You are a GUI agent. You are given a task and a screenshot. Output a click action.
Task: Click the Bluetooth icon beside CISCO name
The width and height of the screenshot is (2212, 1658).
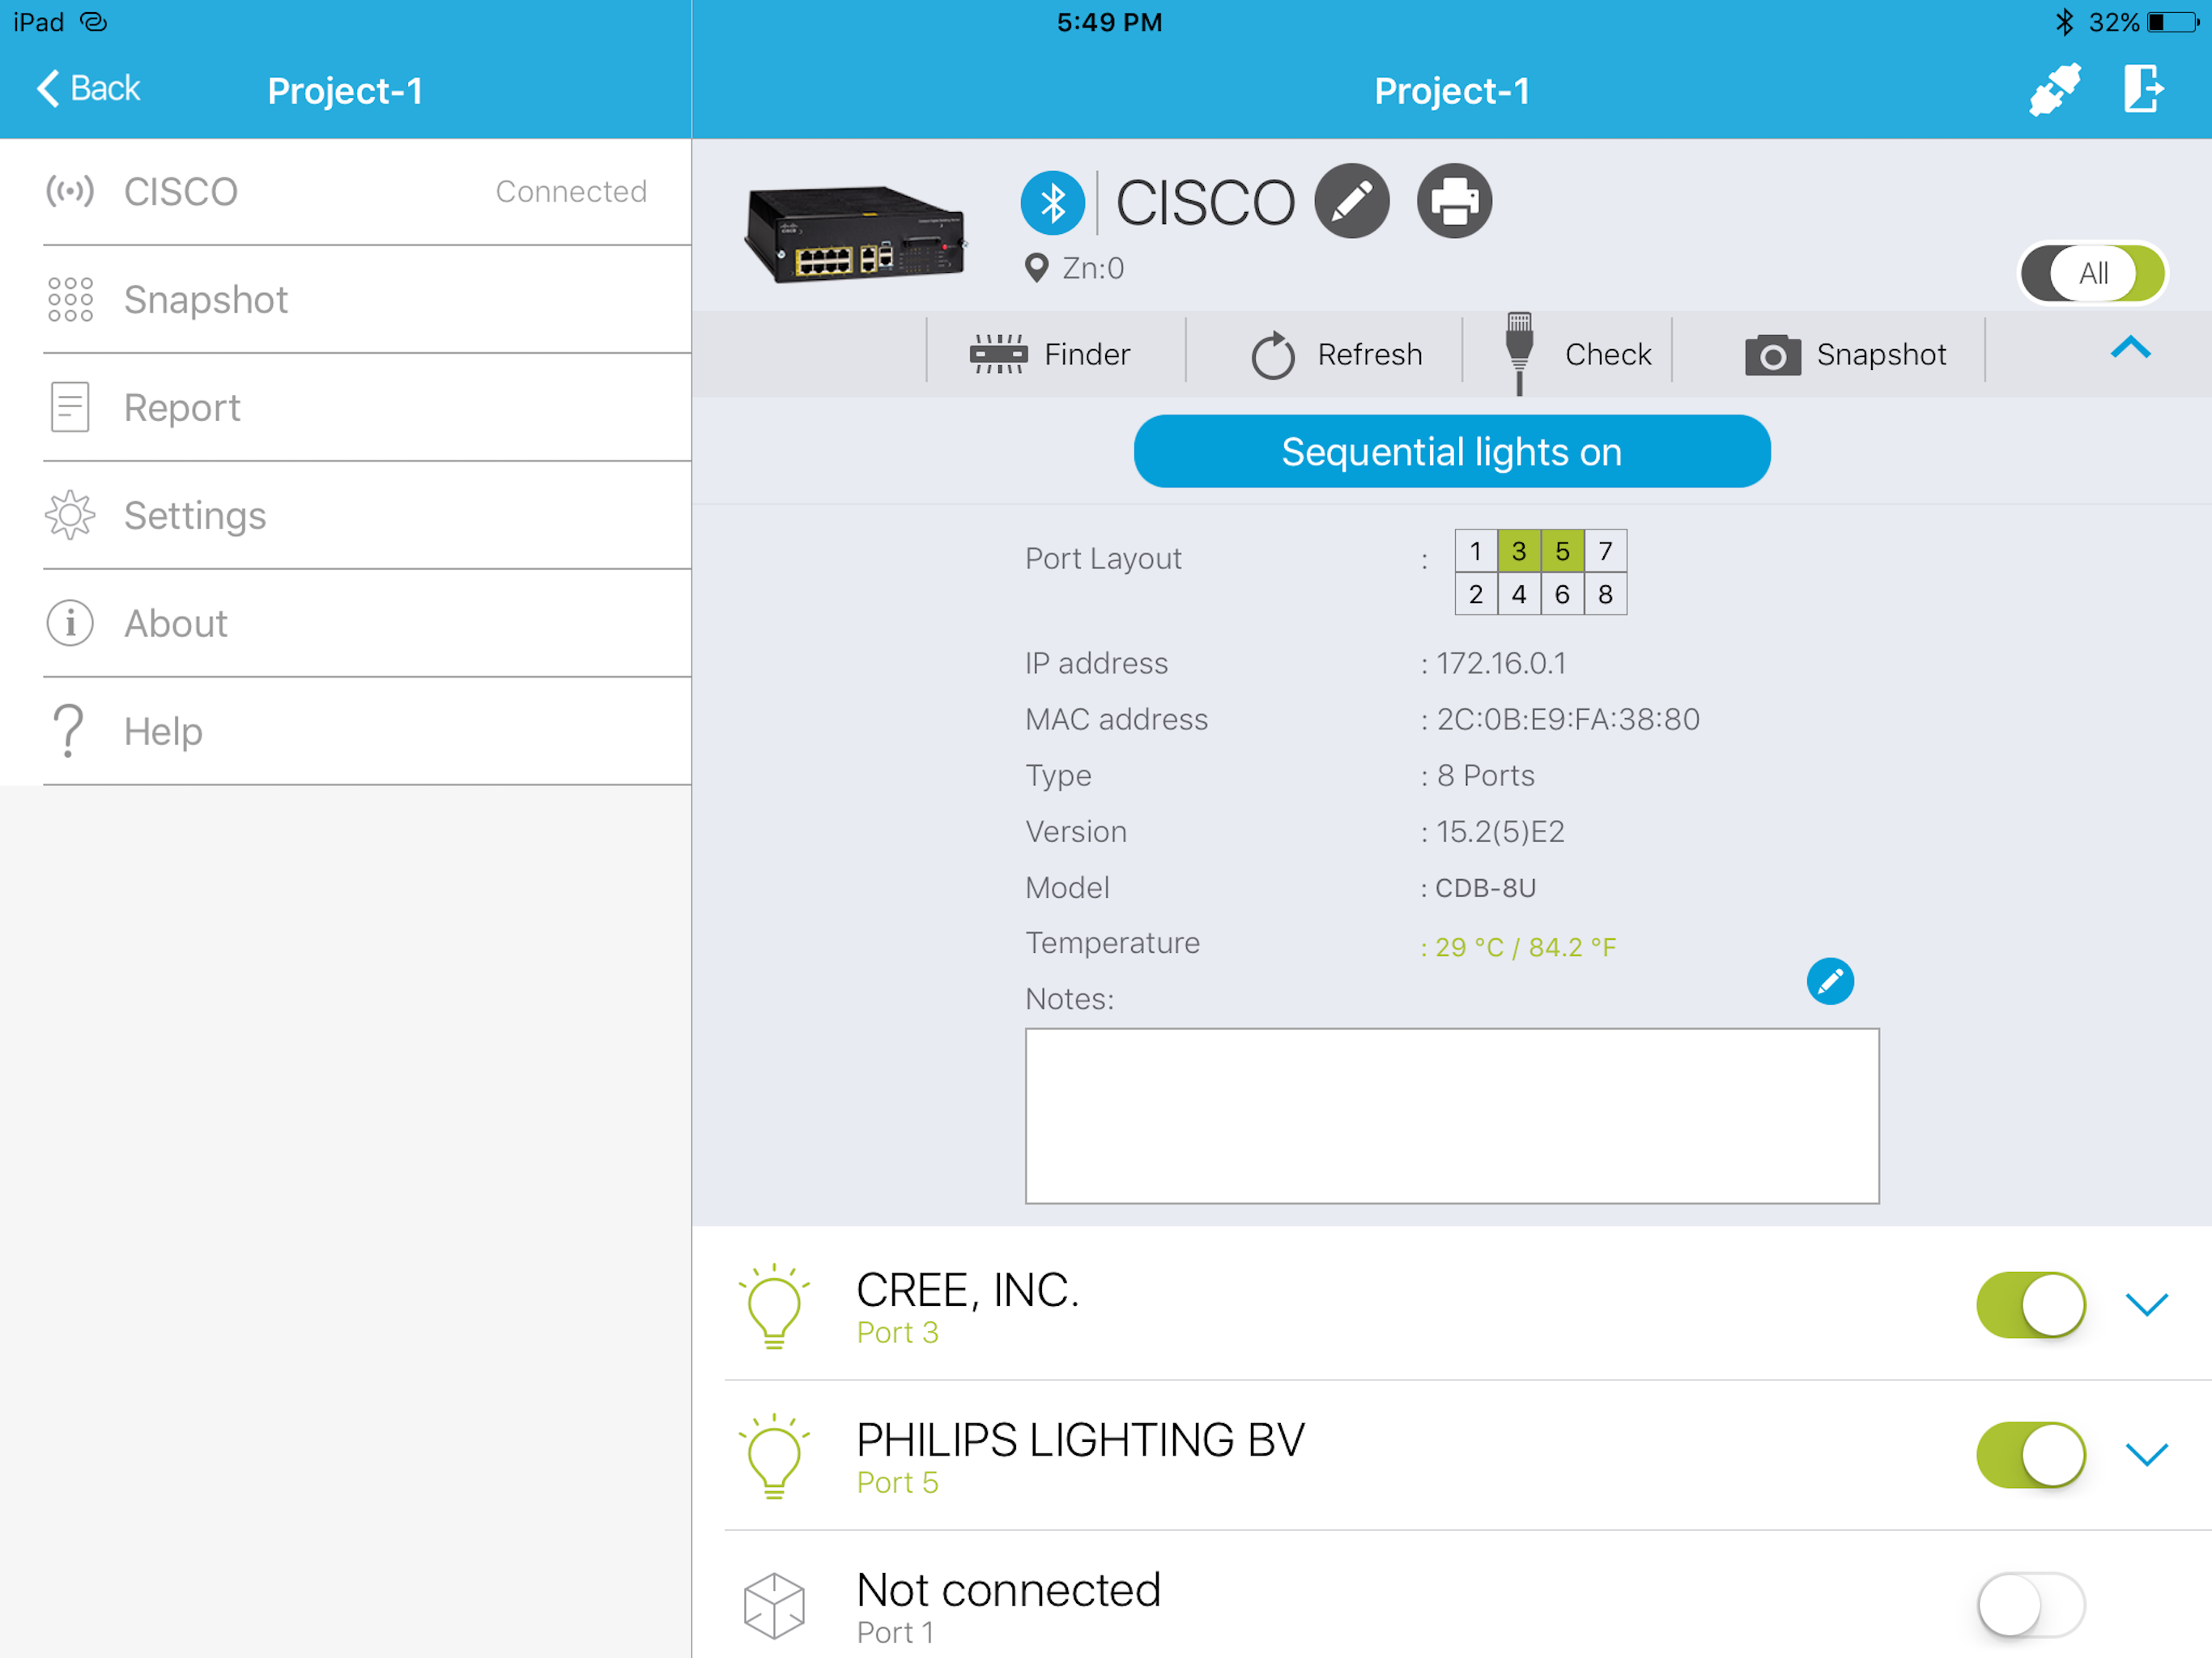1052,203
